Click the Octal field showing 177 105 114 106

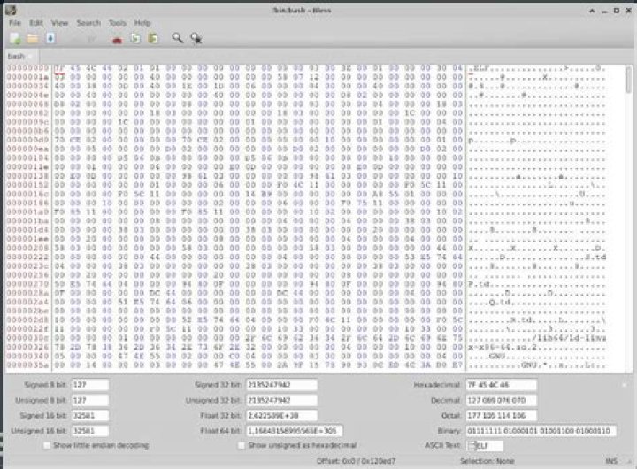(x=502, y=416)
